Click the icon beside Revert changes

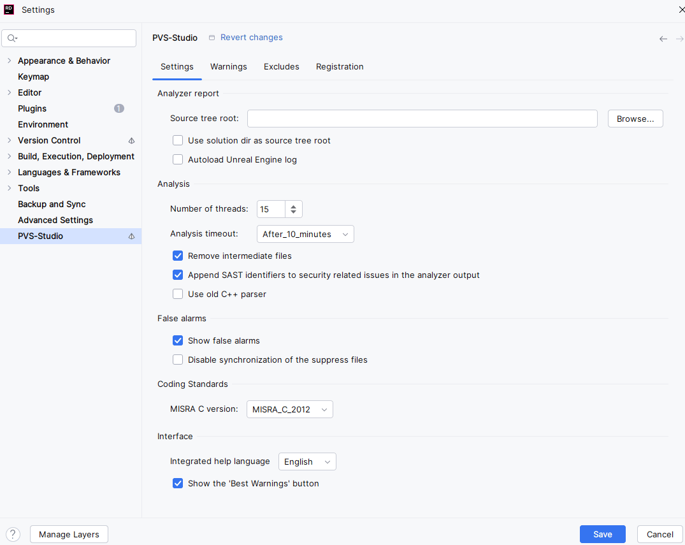tap(212, 38)
